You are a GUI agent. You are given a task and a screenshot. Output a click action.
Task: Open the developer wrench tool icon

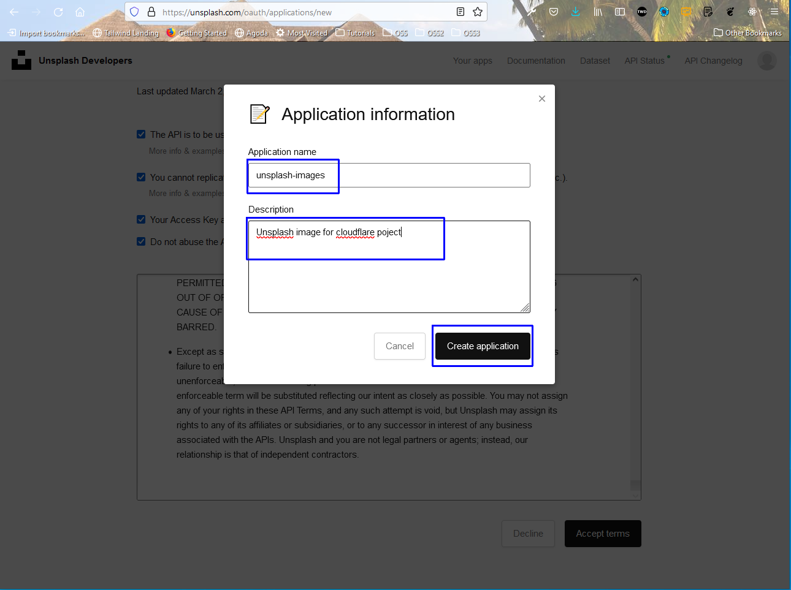pos(532,12)
